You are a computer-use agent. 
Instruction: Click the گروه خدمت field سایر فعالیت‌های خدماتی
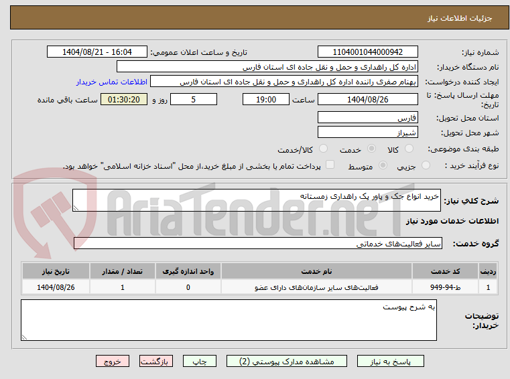258,244
